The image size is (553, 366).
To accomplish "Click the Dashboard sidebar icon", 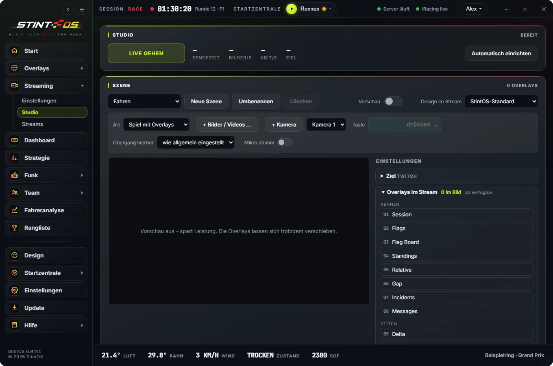I will pos(15,140).
